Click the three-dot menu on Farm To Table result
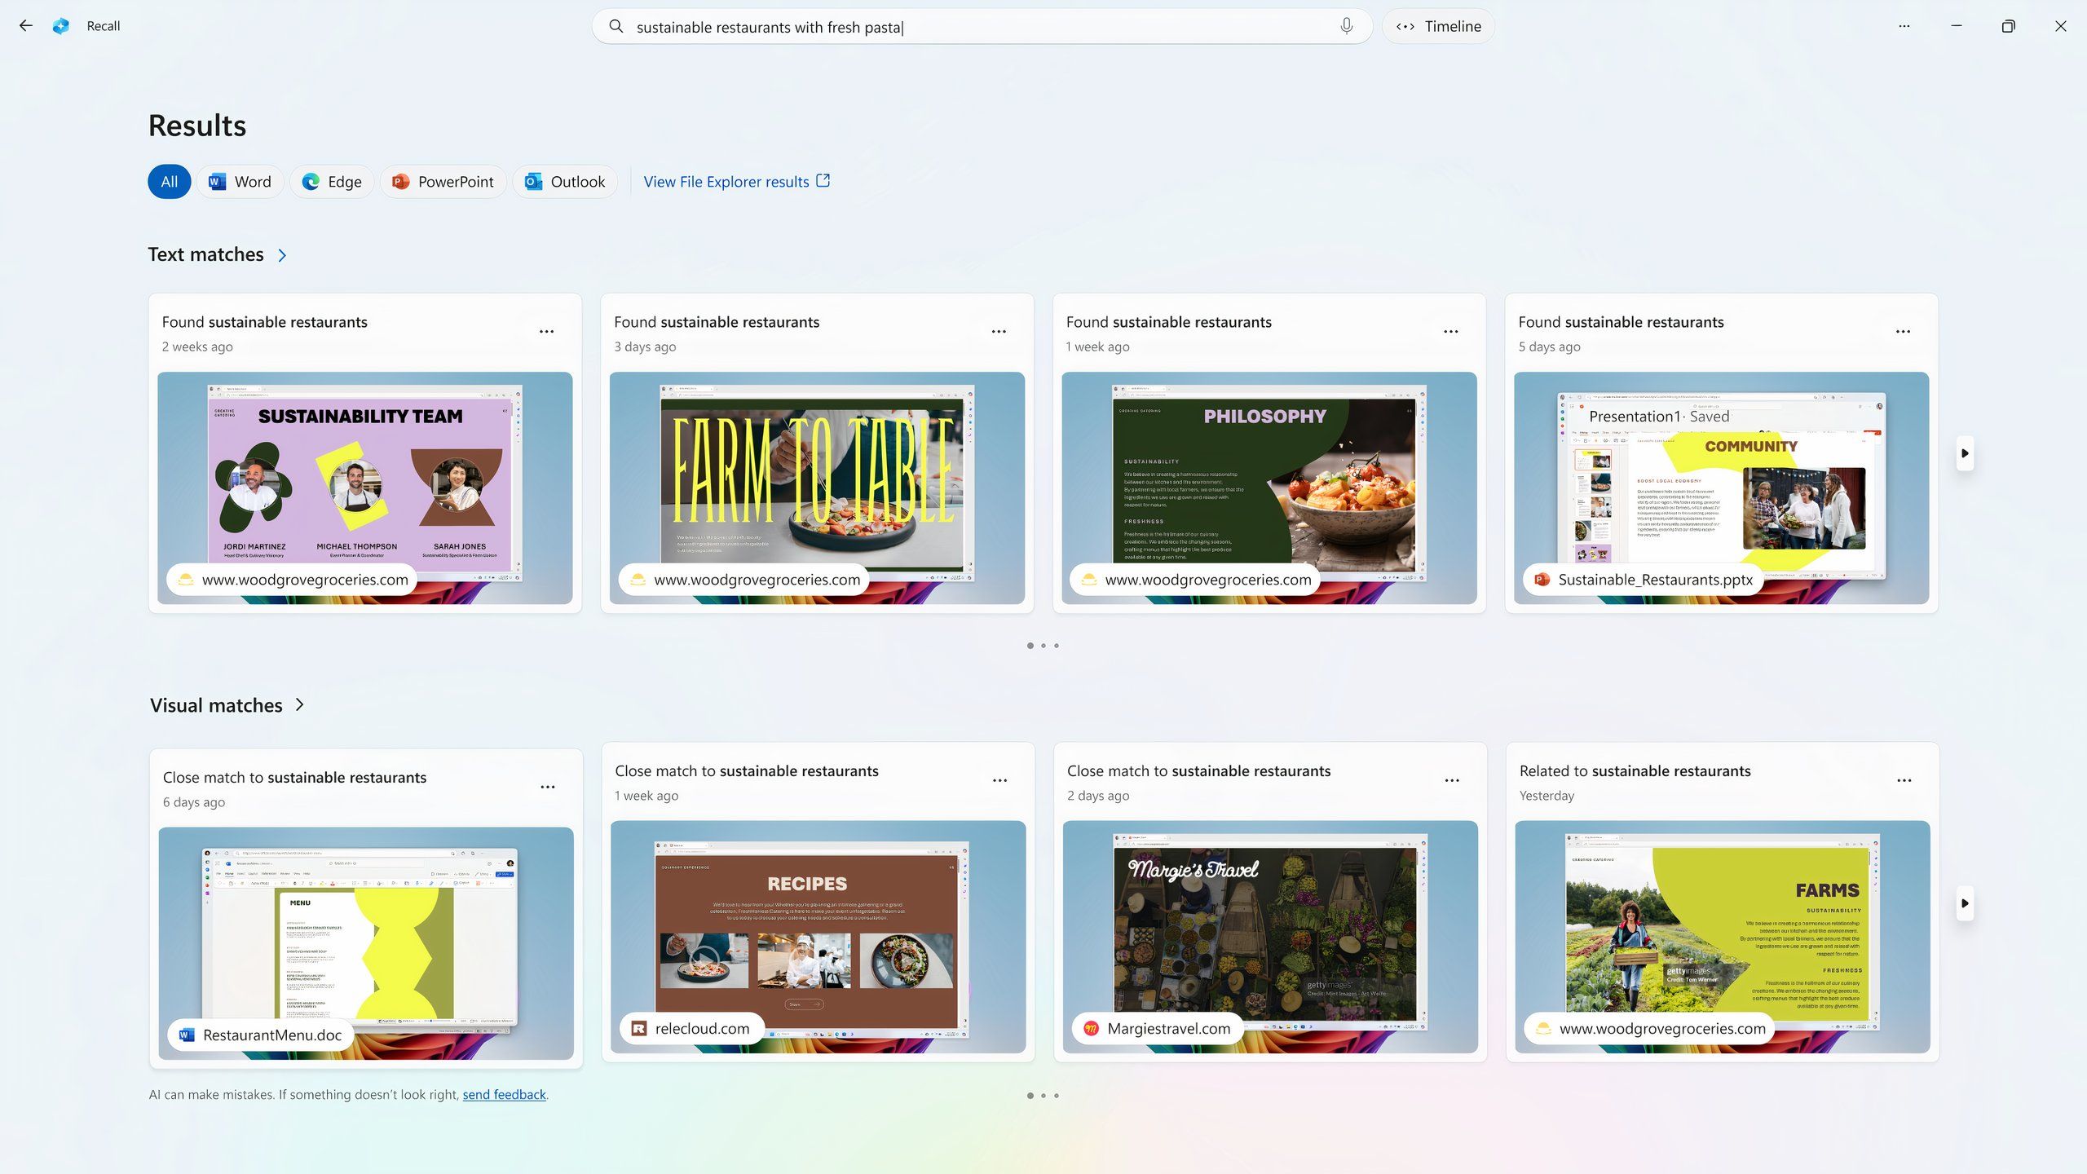 pos(999,331)
